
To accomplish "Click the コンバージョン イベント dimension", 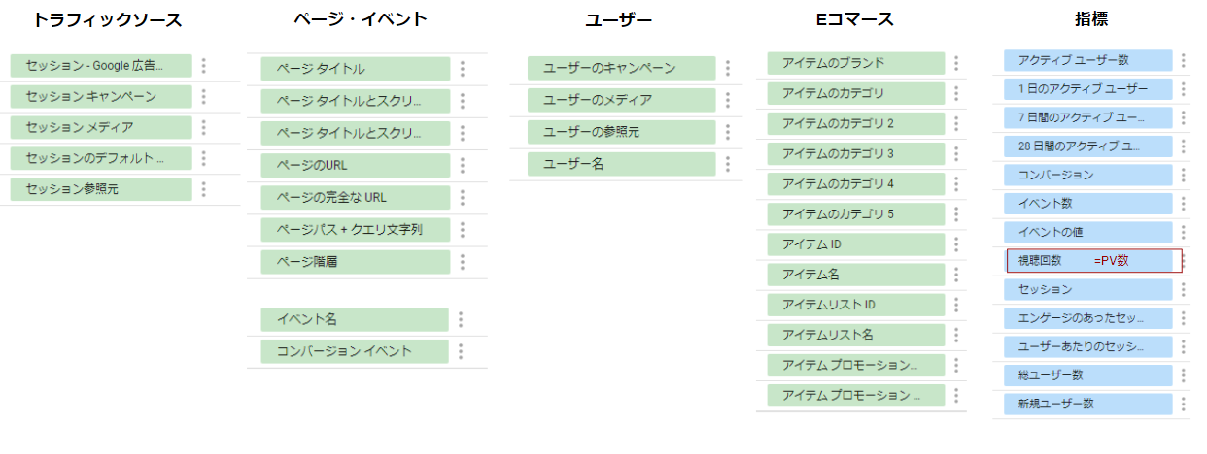I will tap(355, 351).
